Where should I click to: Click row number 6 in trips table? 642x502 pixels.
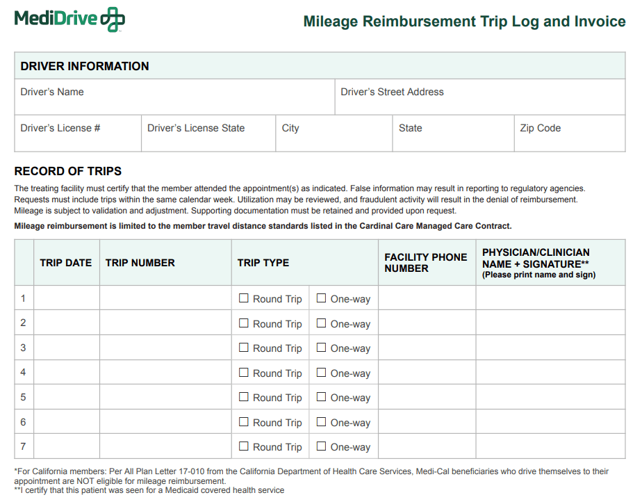[24, 421]
